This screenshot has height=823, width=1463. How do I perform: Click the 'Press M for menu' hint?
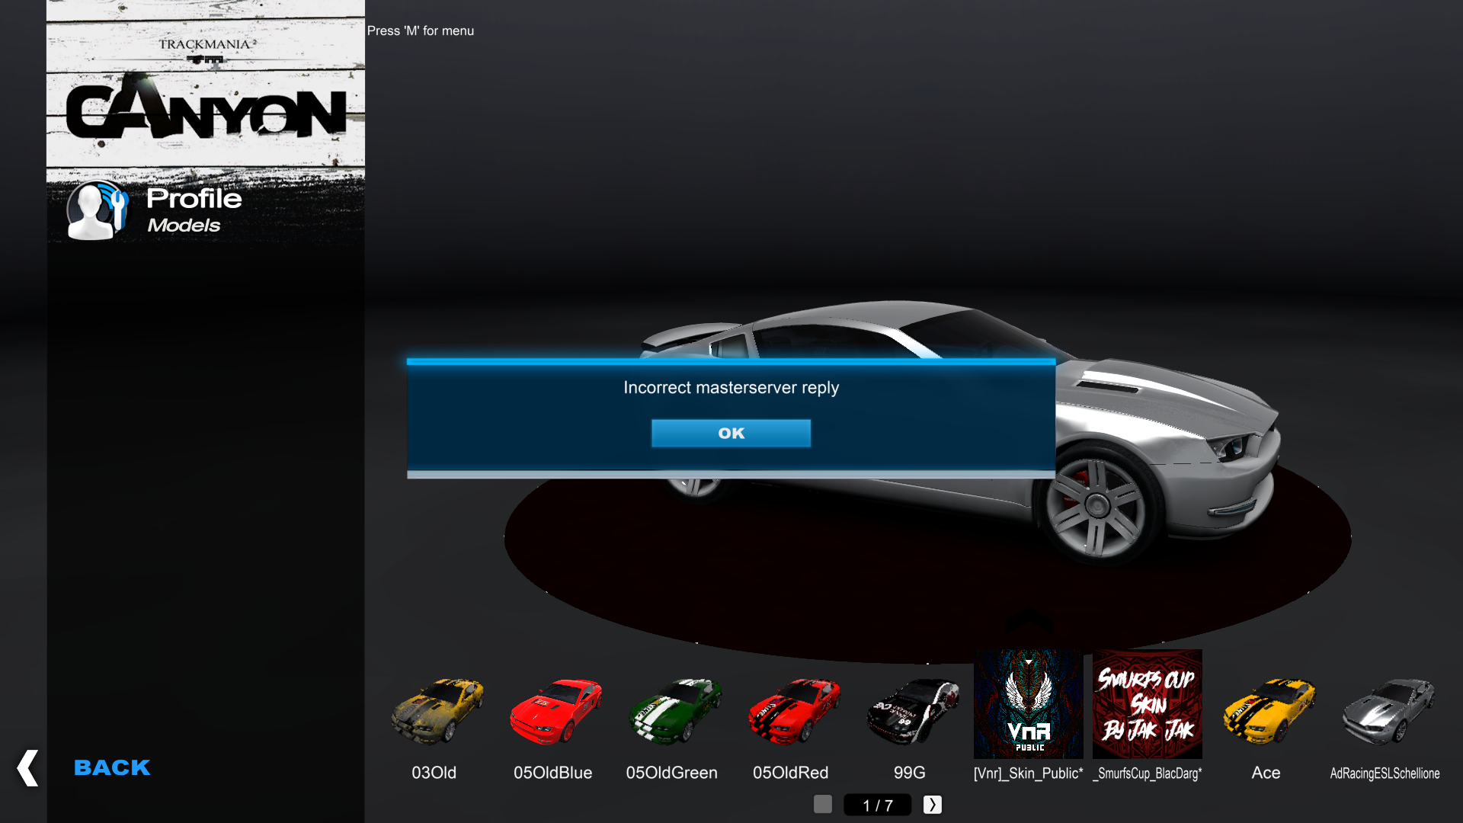tap(421, 30)
